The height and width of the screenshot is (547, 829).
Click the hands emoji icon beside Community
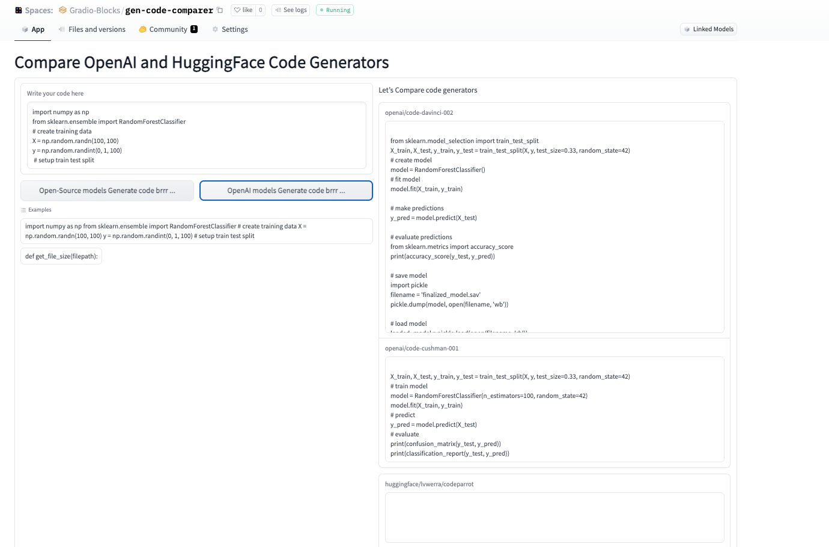tap(142, 29)
